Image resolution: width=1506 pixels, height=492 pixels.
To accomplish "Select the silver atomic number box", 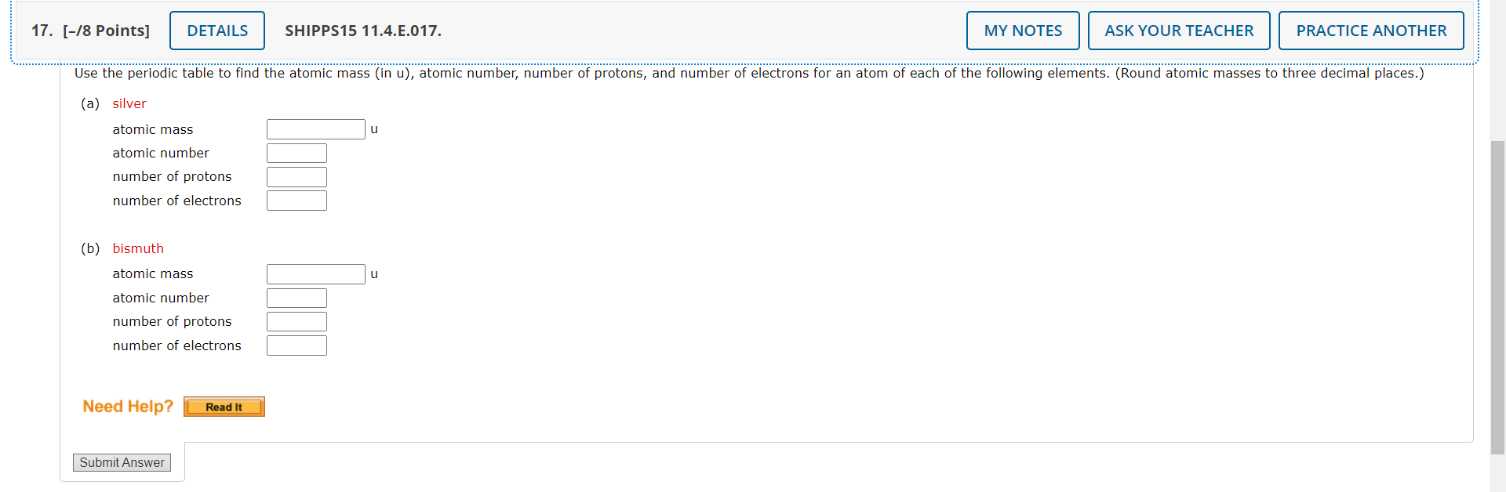I will [296, 153].
